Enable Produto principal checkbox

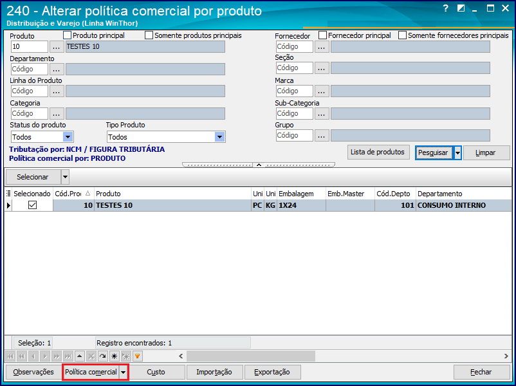[x=67, y=35]
